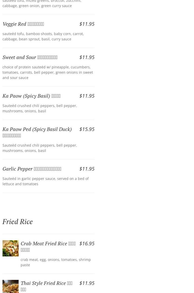194x293 pixels.
Task: Open the Crab Meat Fried Rice title
Action: [x=48, y=247]
